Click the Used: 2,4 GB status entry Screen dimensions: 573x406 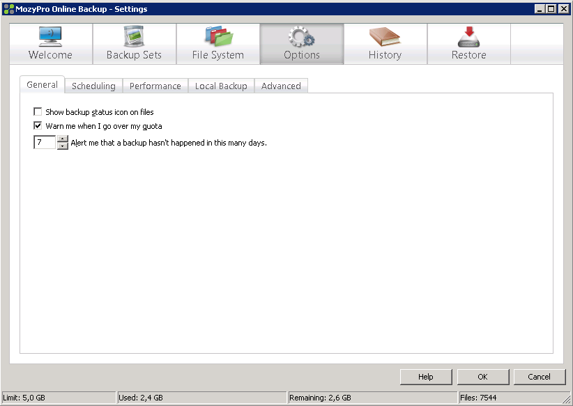[x=201, y=398]
